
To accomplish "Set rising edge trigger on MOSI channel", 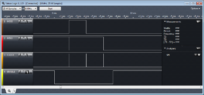I will pyautogui.click(x=20, y=21).
